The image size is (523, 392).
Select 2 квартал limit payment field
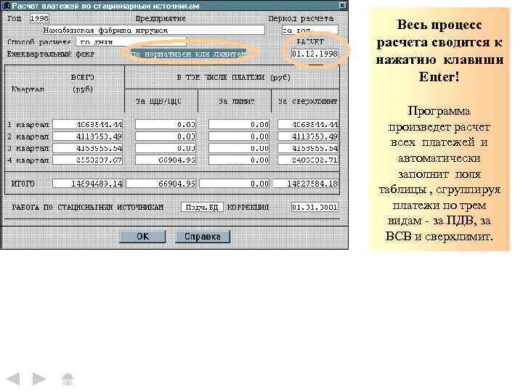pos(239,136)
